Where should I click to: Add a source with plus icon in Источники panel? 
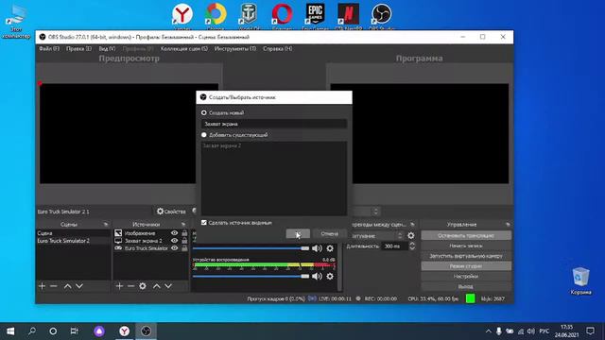119,286
